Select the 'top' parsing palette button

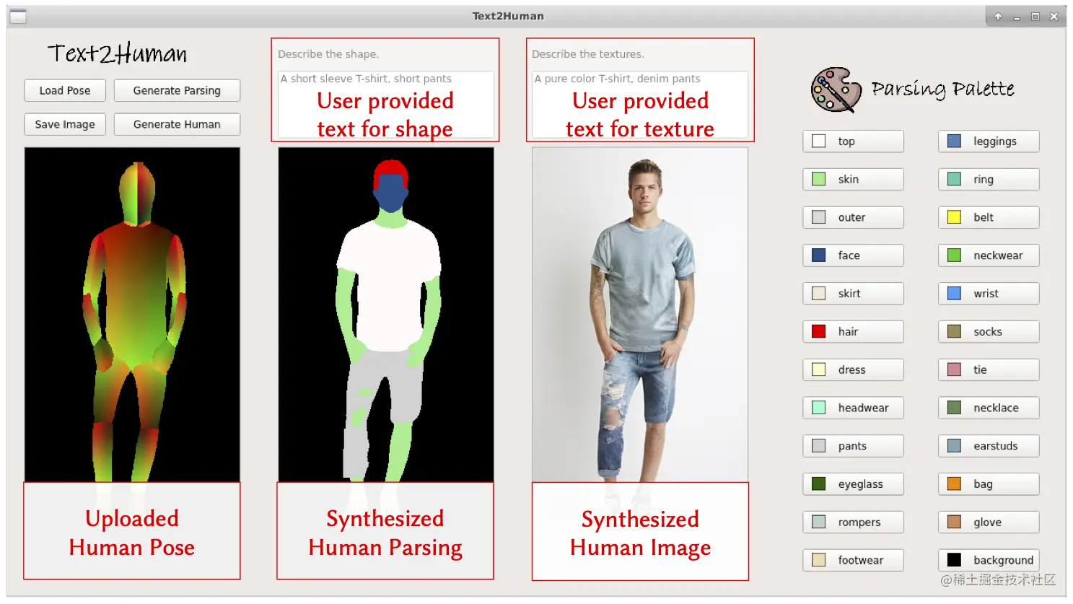tap(853, 141)
